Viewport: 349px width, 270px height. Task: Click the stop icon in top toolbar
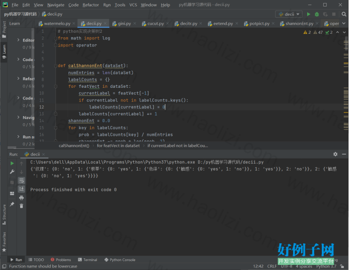click(x=334, y=14)
